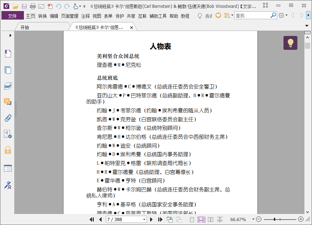Screen dimensions: 312x225
Task: Expand the hand tool dropdown arrow
Action: pyautogui.click(x=80, y=6)
